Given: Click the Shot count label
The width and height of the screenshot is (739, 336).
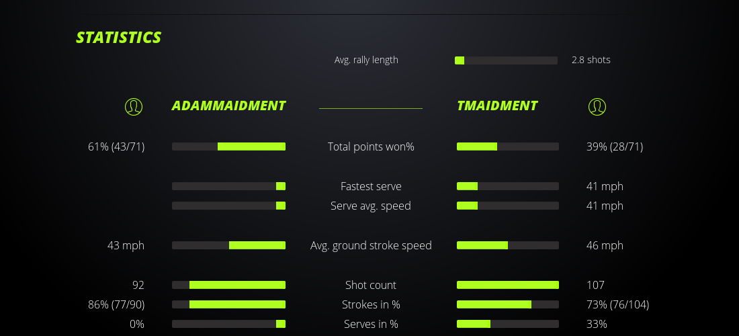Looking at the screenshot, I should (371, 285).
